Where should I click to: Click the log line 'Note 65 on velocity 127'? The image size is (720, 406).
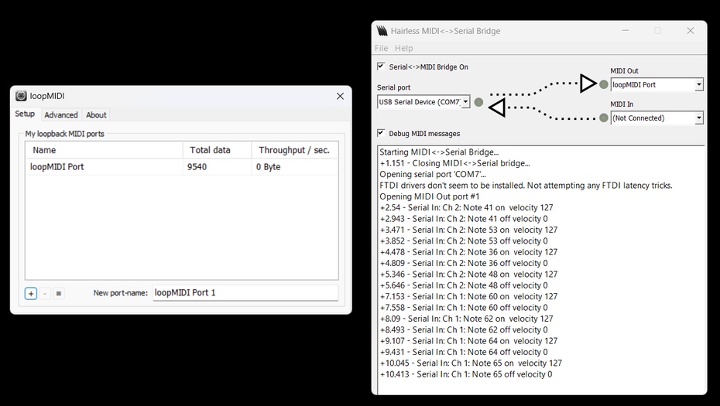pos(471,363)
